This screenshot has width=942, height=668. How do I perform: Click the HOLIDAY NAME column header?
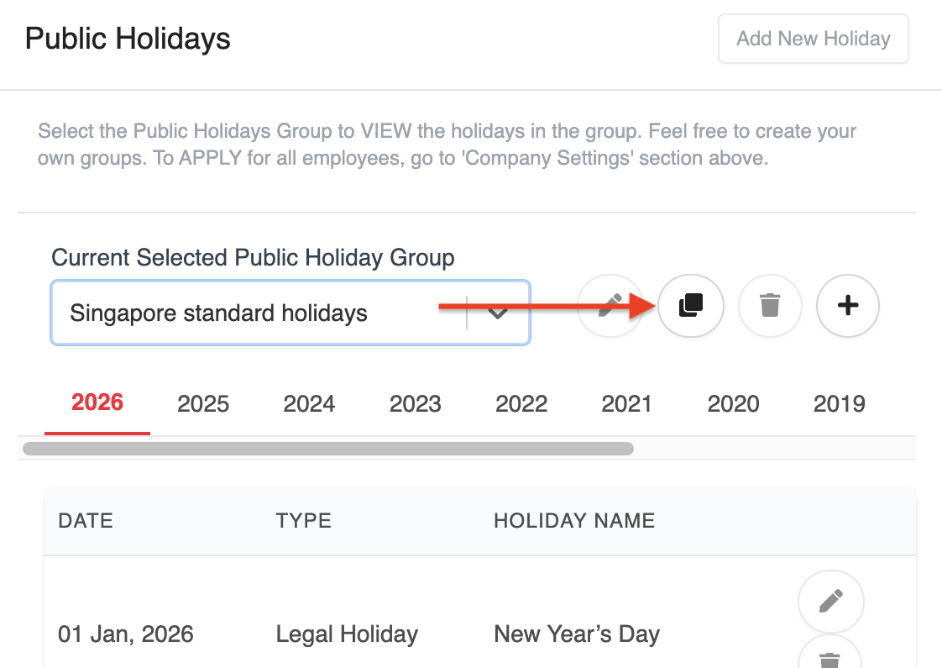573,521
